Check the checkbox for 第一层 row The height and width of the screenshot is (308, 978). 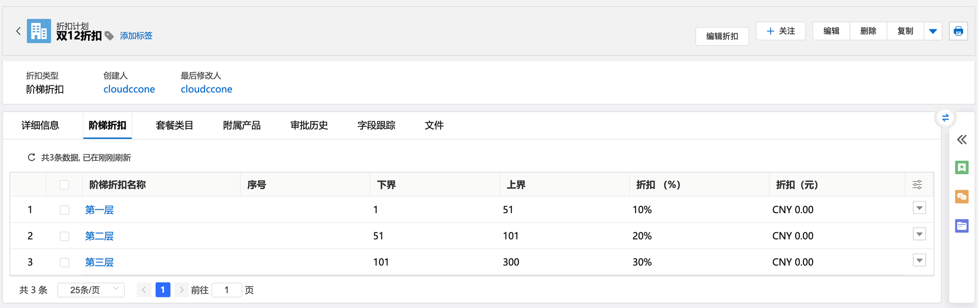64,210
